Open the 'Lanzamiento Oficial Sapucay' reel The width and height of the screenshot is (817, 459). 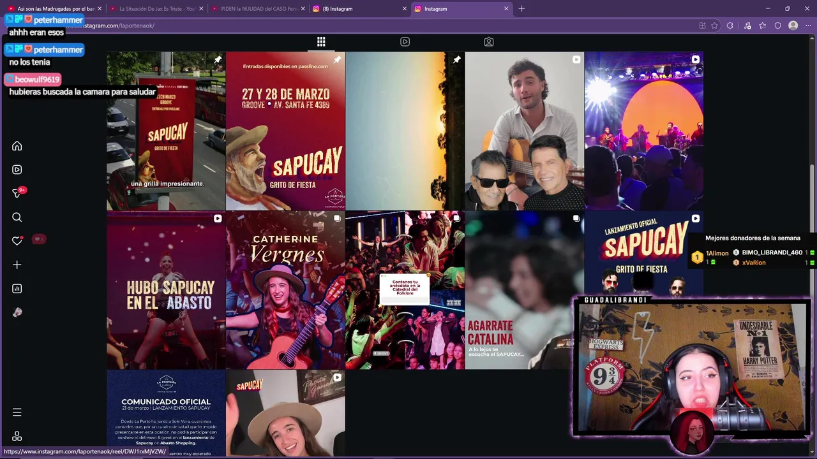coord(643,253)
